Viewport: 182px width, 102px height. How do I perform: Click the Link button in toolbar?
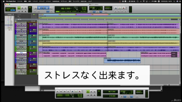click(106, 12)
